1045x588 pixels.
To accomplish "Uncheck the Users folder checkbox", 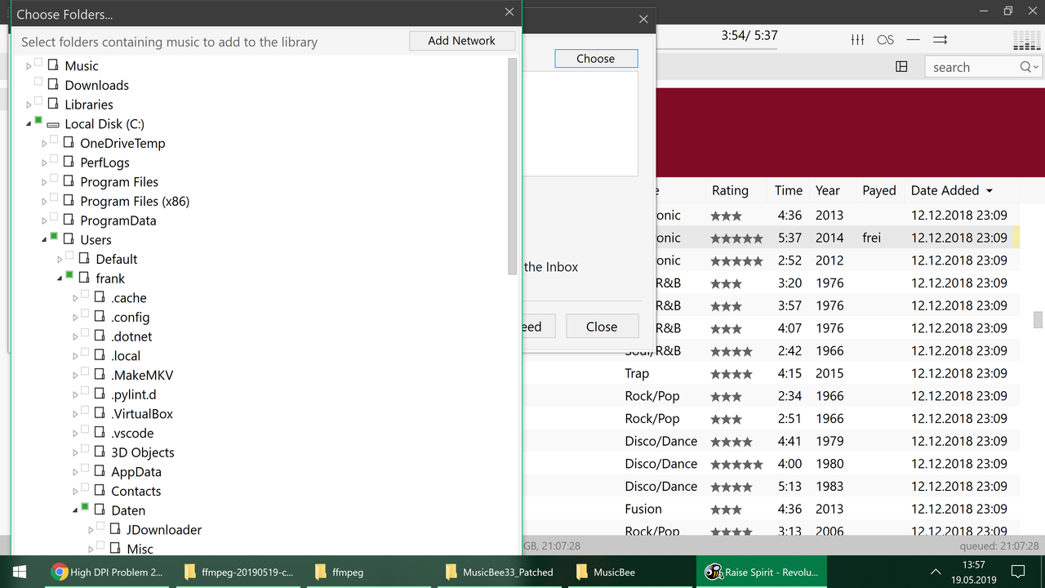I will pyautogui.click(x=52, y=238).
